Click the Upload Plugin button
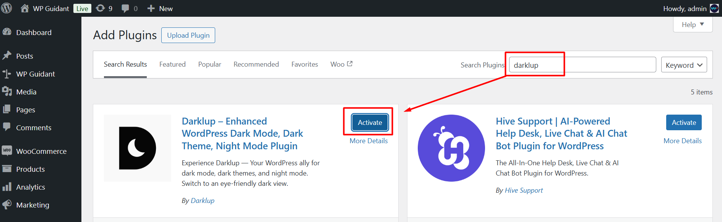The width and height of the screenshot is (722, 222). pos(188,35)
